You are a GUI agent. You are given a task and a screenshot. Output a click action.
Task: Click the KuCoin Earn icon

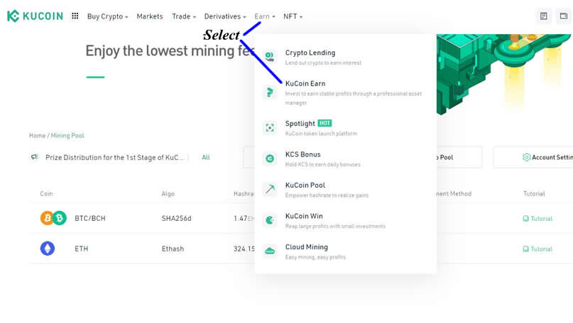(270, 92)
